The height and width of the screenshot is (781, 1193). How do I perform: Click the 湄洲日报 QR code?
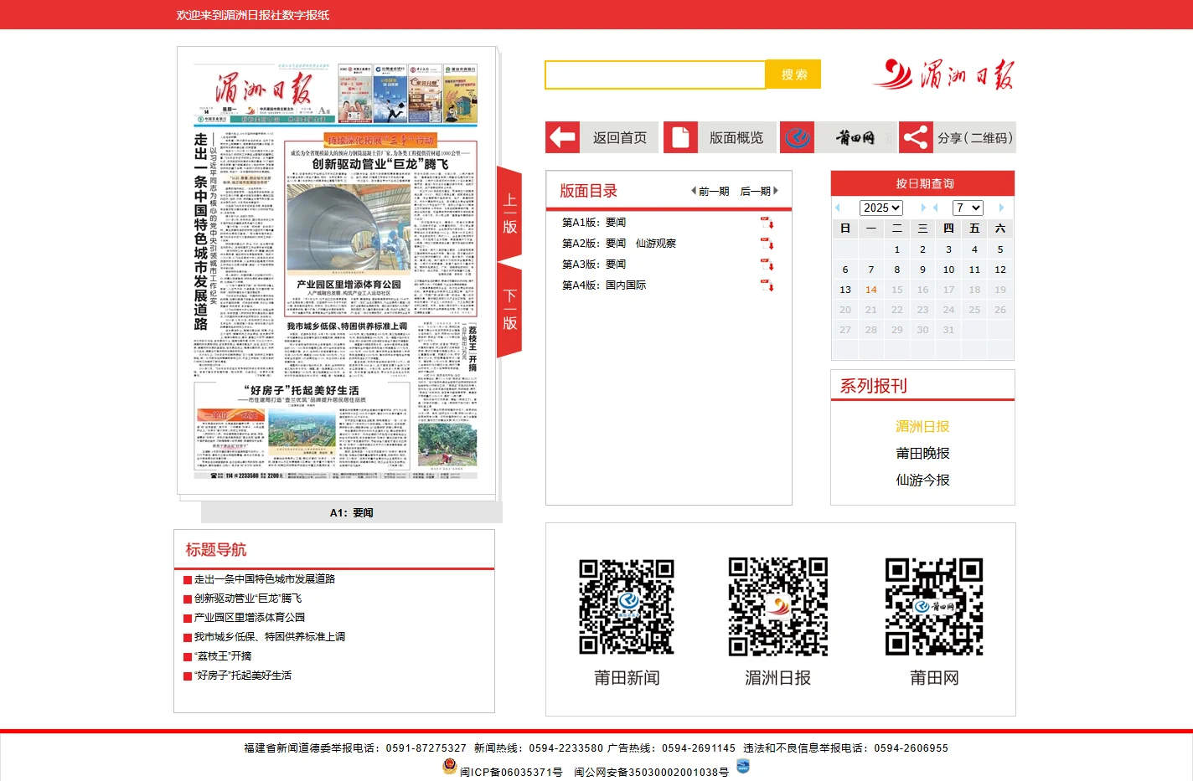pyautogui.click(x=777, y=607)
